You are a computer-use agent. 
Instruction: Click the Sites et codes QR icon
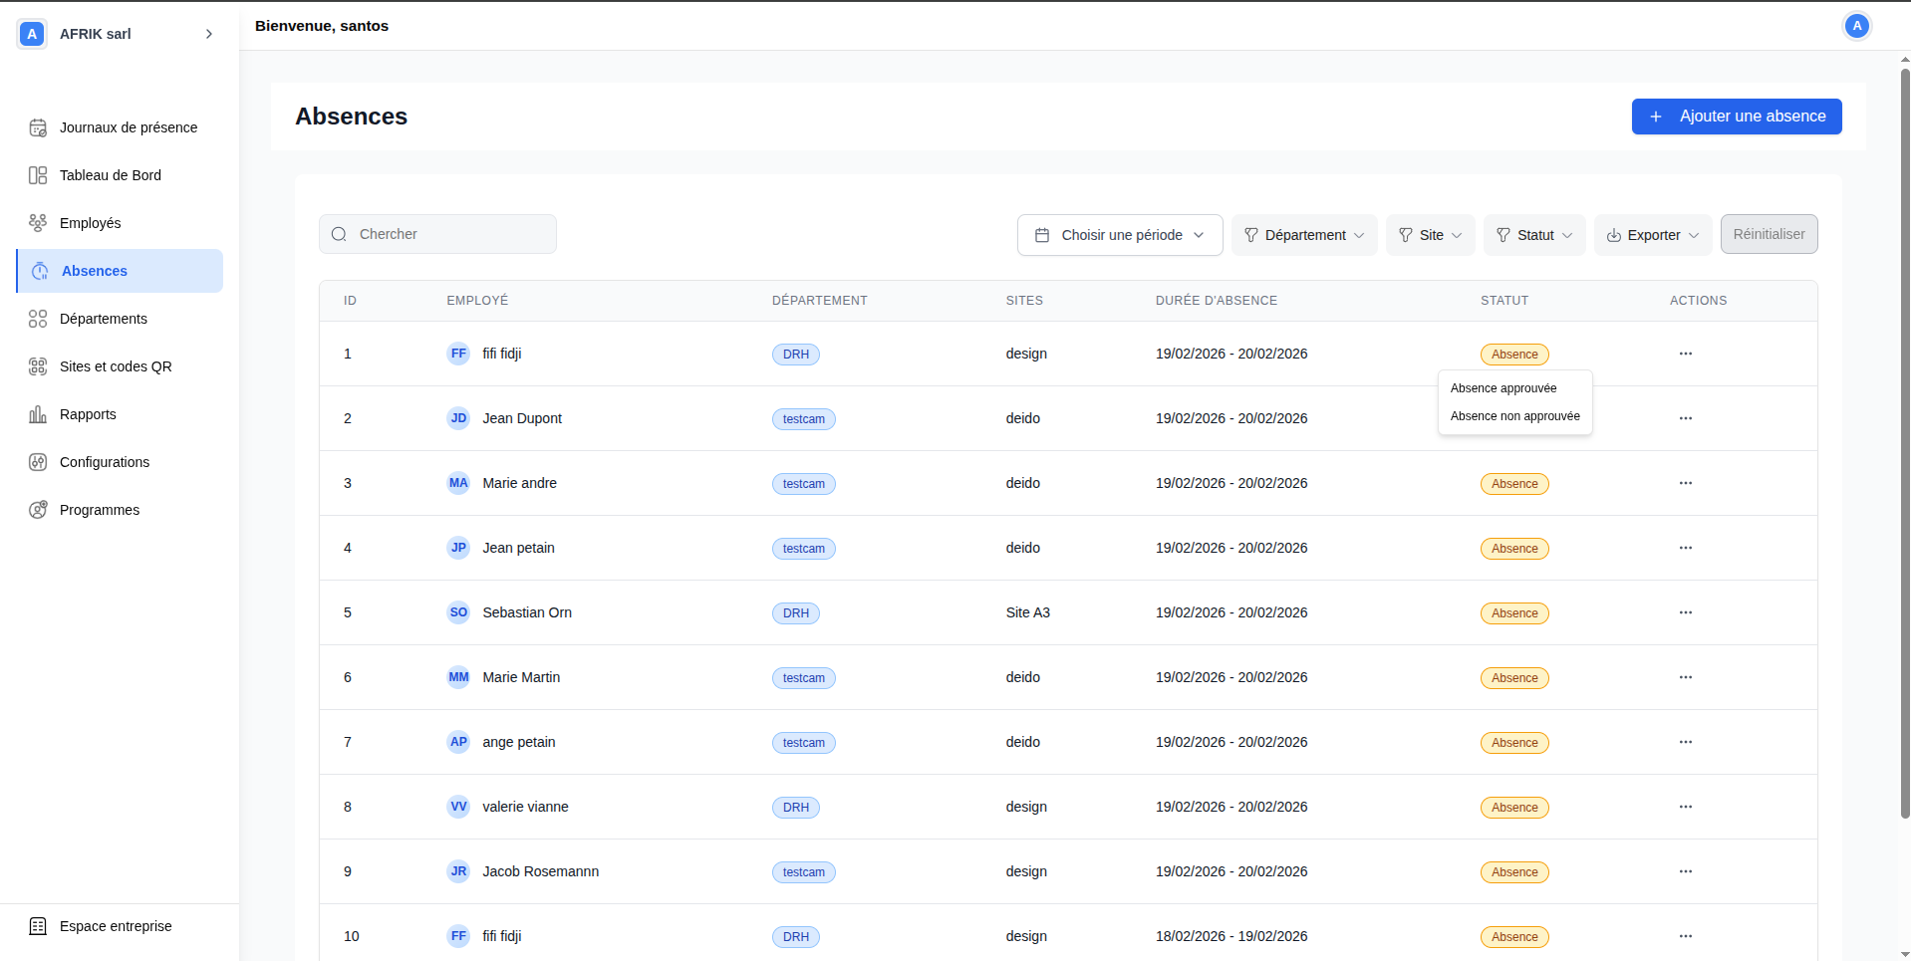38,366
